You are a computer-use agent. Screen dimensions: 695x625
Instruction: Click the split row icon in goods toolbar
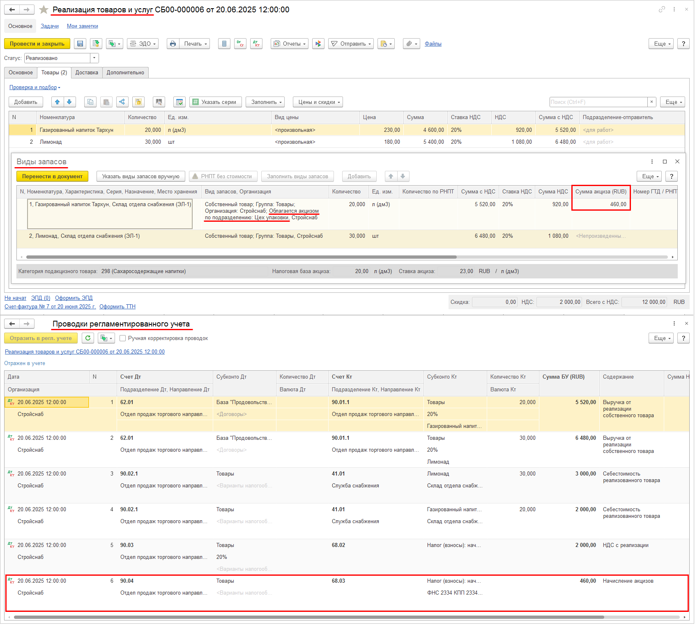click(122, 102)
